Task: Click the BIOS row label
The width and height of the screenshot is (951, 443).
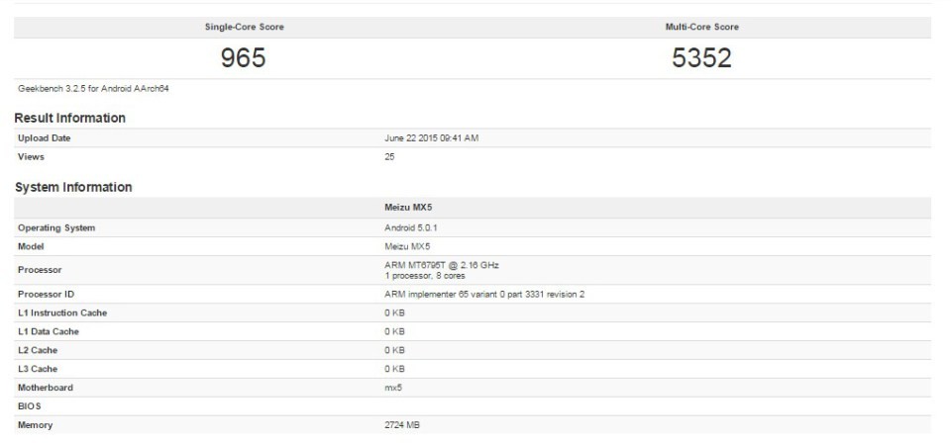Action: [x=30, y=406]
